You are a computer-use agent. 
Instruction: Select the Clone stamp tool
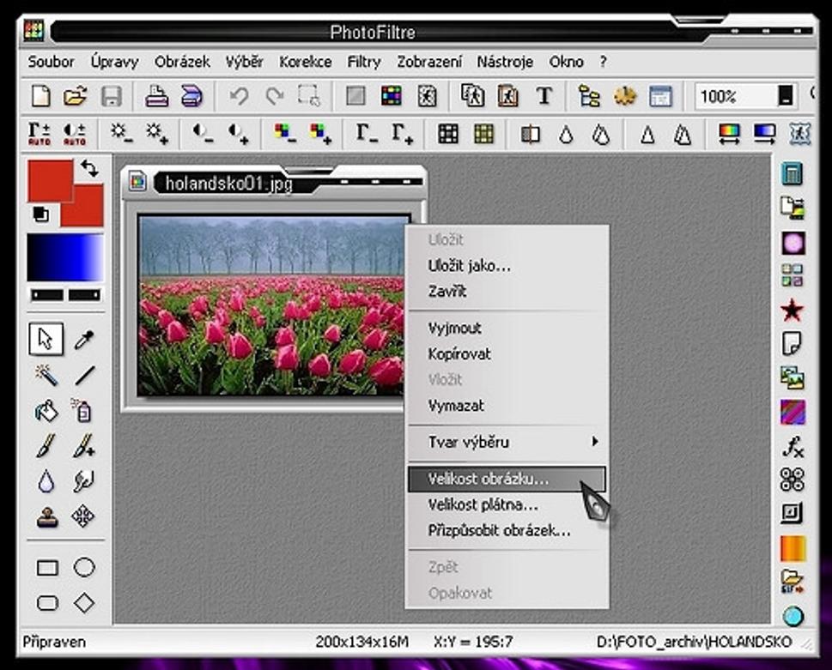tap(46, 516)
